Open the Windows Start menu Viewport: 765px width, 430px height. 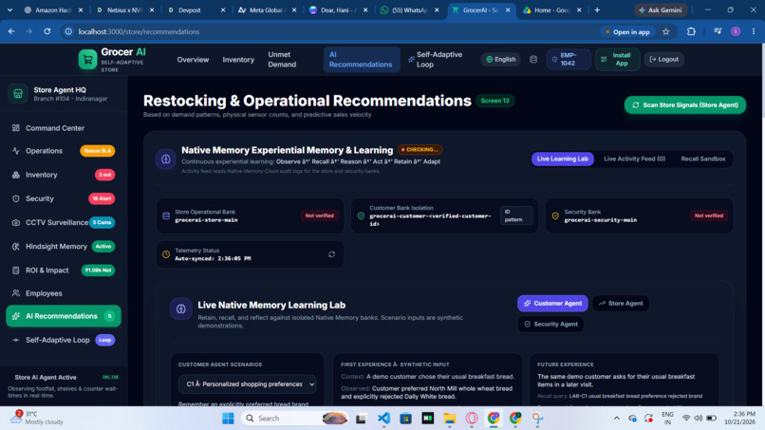pyautogui.click(x=228, y=419)
